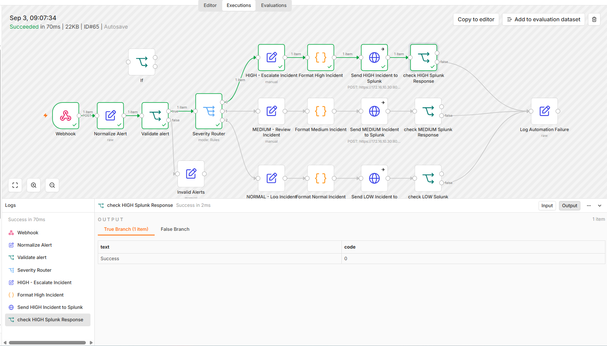This screenshot has width=607, height=346.
Task: Select HIGH - Escalate Incident log entry
Action: pyautogui.click(x=48, y=283)
